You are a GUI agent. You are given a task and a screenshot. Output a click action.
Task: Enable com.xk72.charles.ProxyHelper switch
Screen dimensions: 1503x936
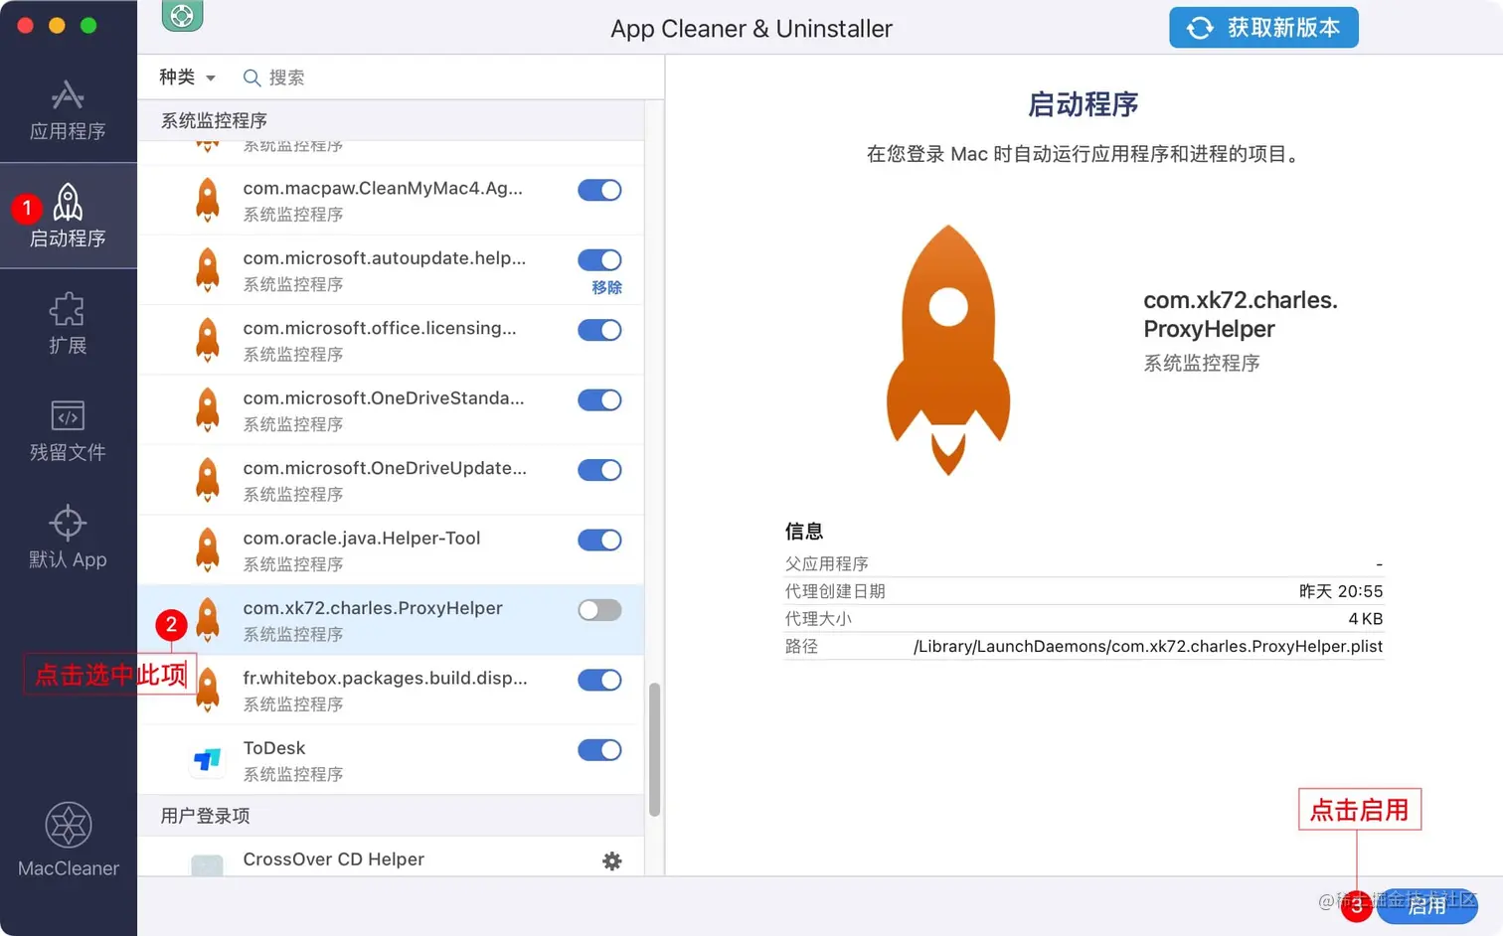pos(599,610)
